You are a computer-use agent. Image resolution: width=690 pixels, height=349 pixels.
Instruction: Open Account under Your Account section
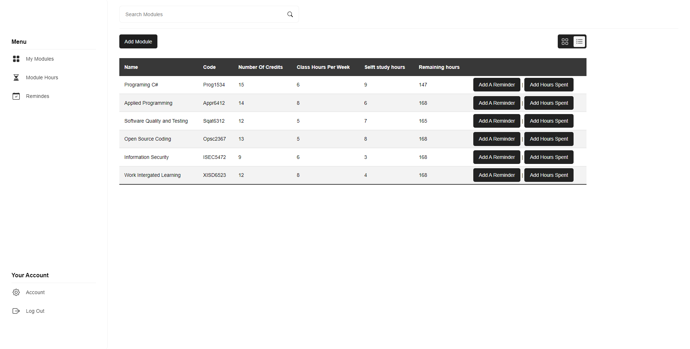(x=35, y=292)
